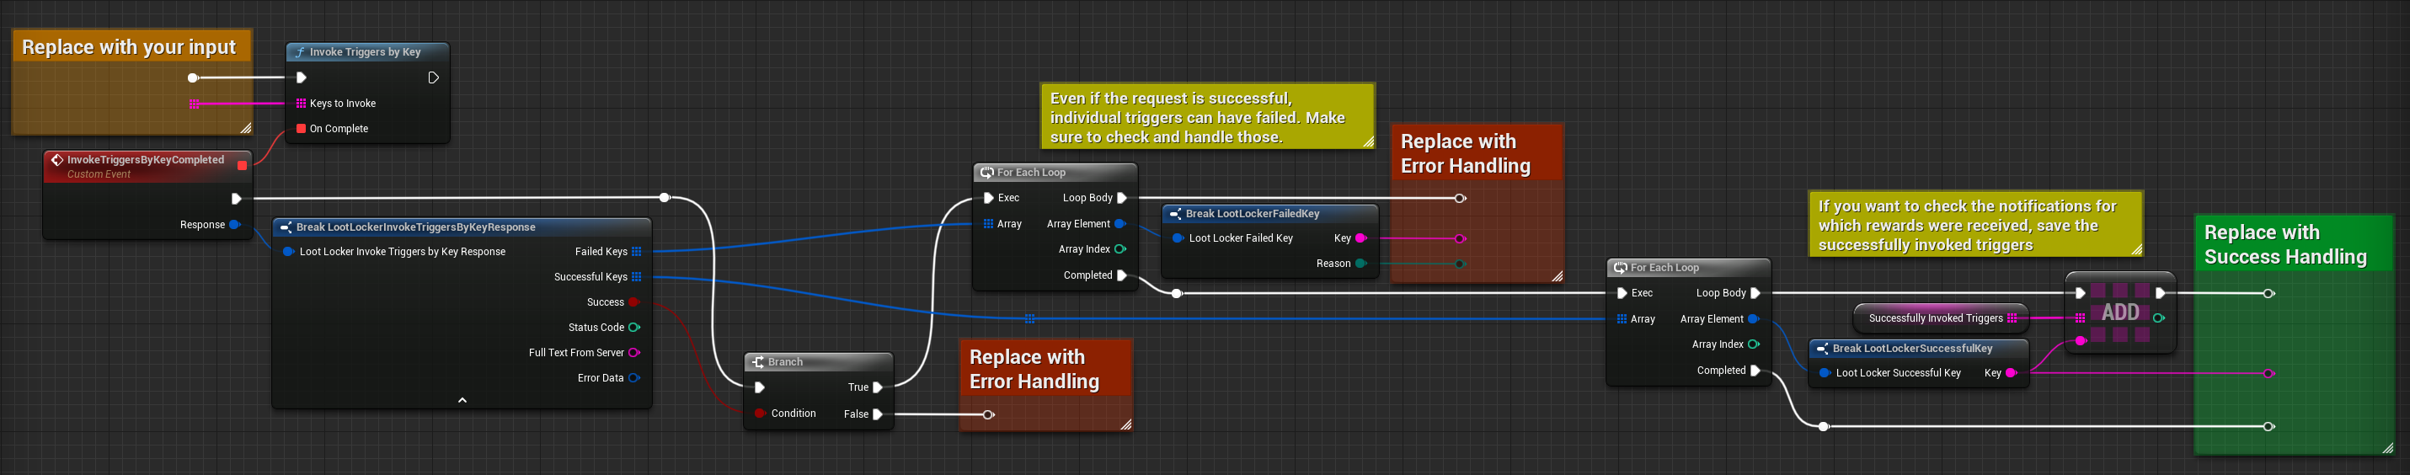Select the 'Replace with your input' comment title

[x=129, y=47]
